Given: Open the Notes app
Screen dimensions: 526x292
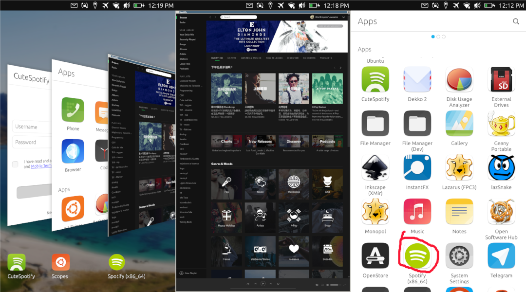Looking at the screenshot, I should point(459,212).
